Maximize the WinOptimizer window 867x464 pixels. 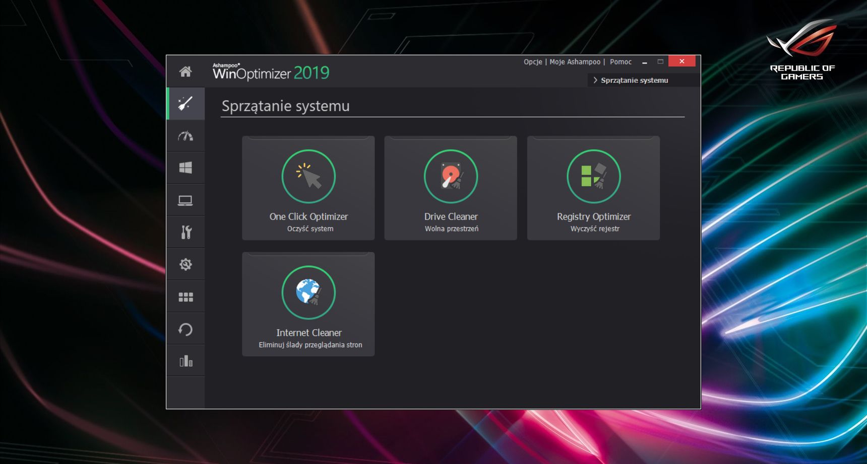pyautogui.click(x=660, y=61)
